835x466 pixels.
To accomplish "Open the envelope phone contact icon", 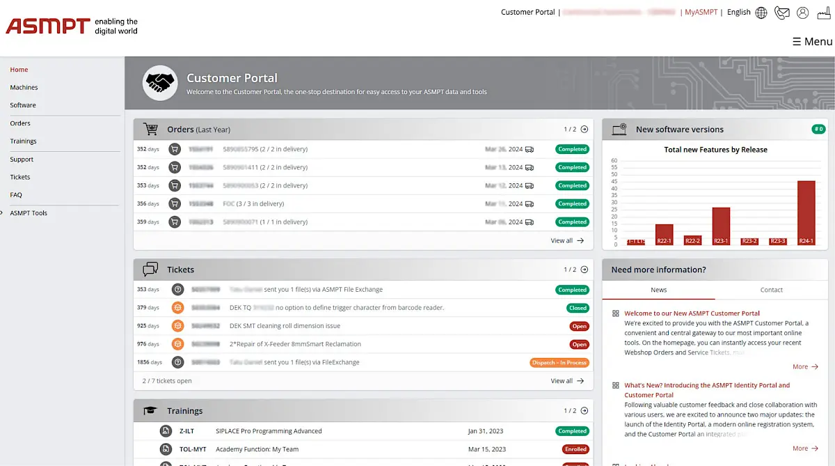I will tap(782, 13).
